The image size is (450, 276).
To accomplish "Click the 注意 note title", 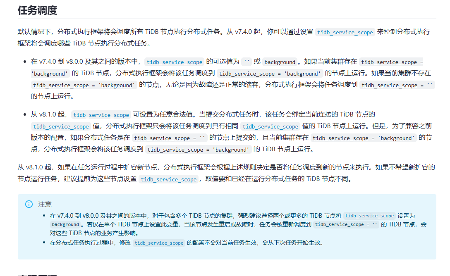I will [45, 204].
